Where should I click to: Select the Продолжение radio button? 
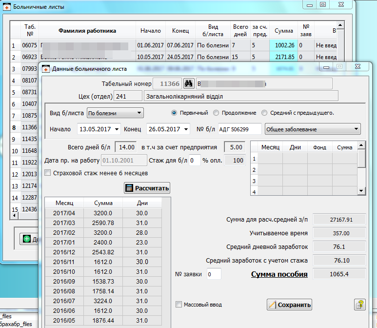(x=217, y=113)
